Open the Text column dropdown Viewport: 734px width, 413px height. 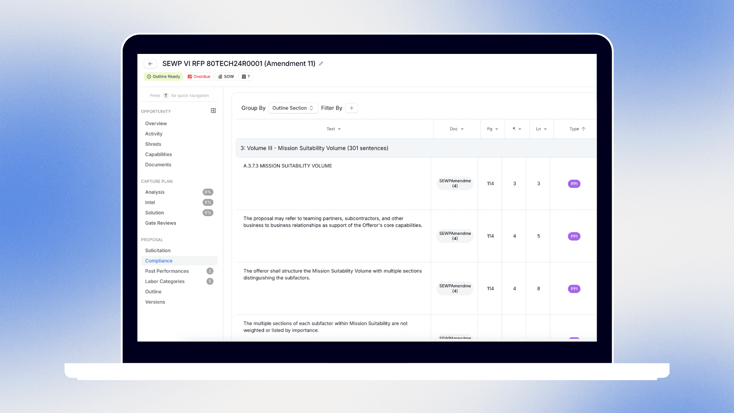pos(339,129)
